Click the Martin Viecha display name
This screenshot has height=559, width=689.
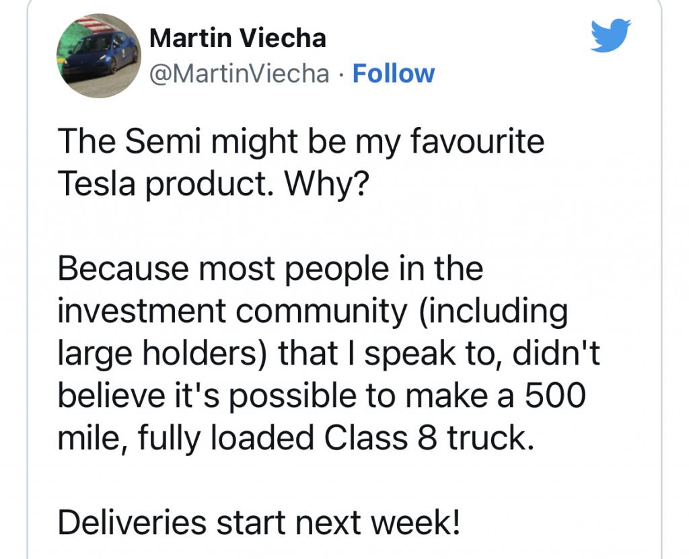click(238, 38)
